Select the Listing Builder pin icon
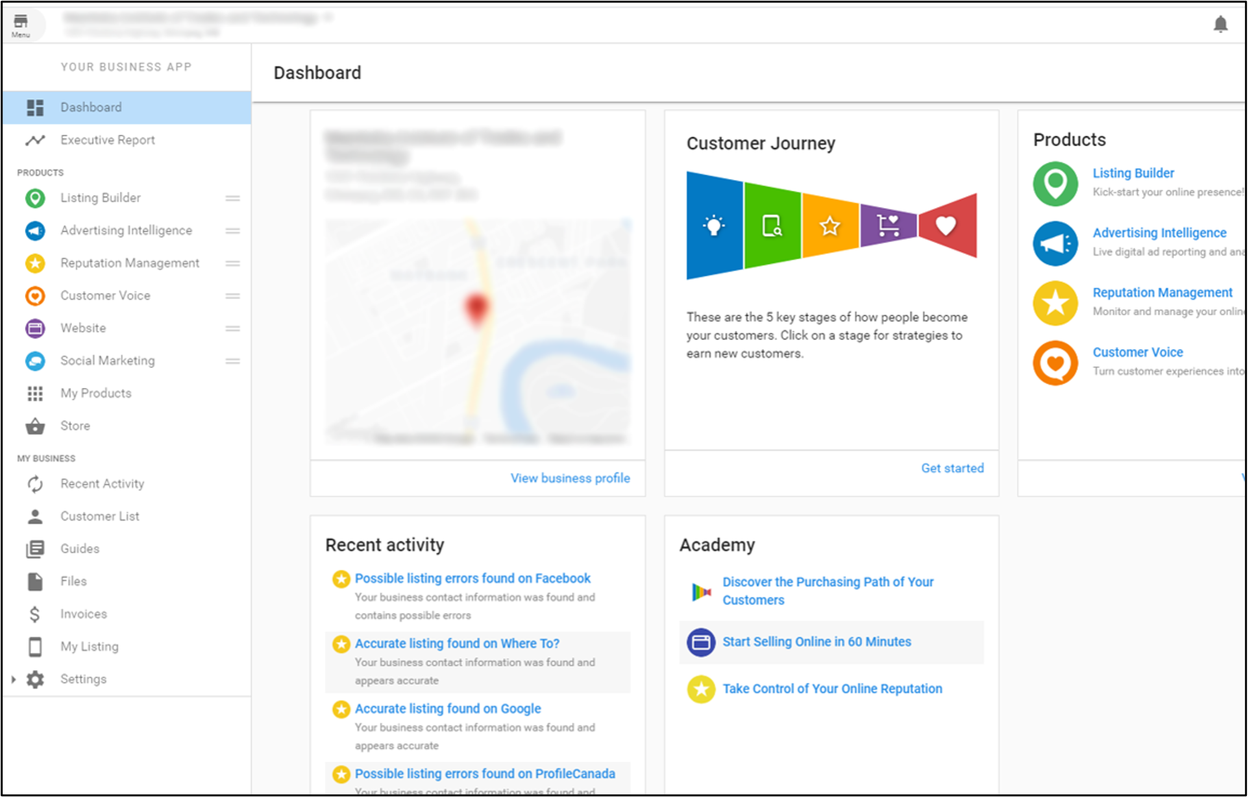The width and height of the screenshot is (1252, 800). point(35,198)
